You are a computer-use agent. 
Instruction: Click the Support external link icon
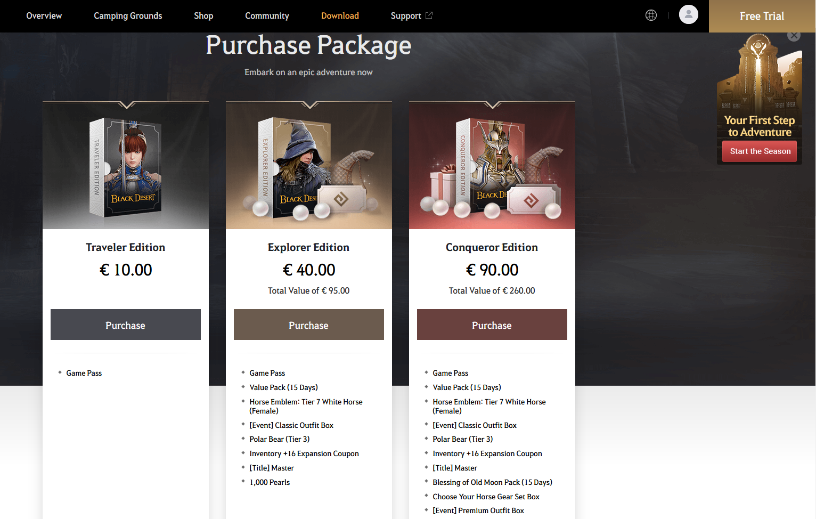point(429,15)
